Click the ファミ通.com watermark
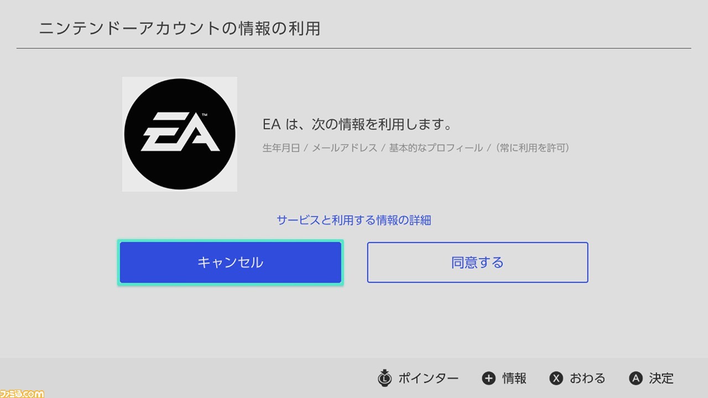The image size is (708, 398). click(x=22, y=393)
